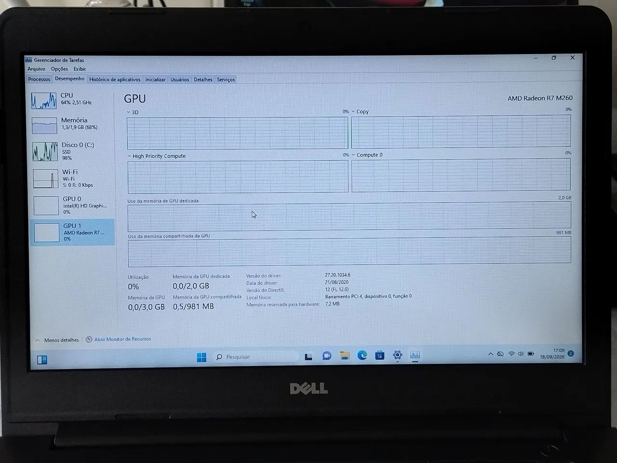This screenshot has width=617, height=463.
Task: Click driver version value 27.20.1034.6
Action: point(337,275)
